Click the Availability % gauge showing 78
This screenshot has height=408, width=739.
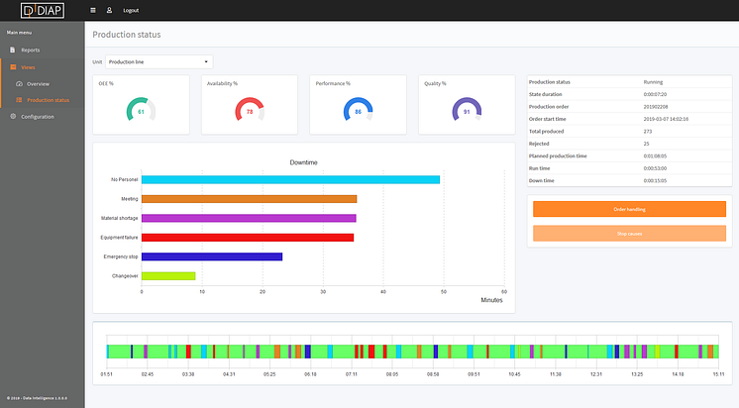[250, 110]
